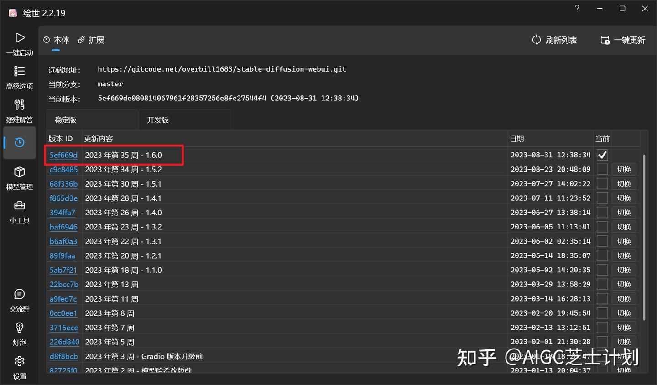The image size is (657, 385).
Task: Select the version management clock icon
Action: point(20,142)
